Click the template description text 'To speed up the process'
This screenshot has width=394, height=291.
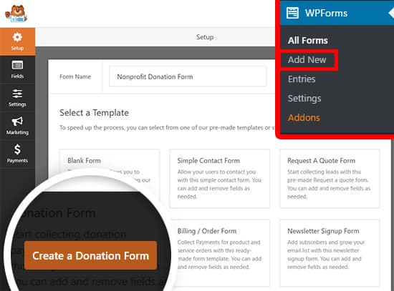pyautogui.click(x=168, y=128)
